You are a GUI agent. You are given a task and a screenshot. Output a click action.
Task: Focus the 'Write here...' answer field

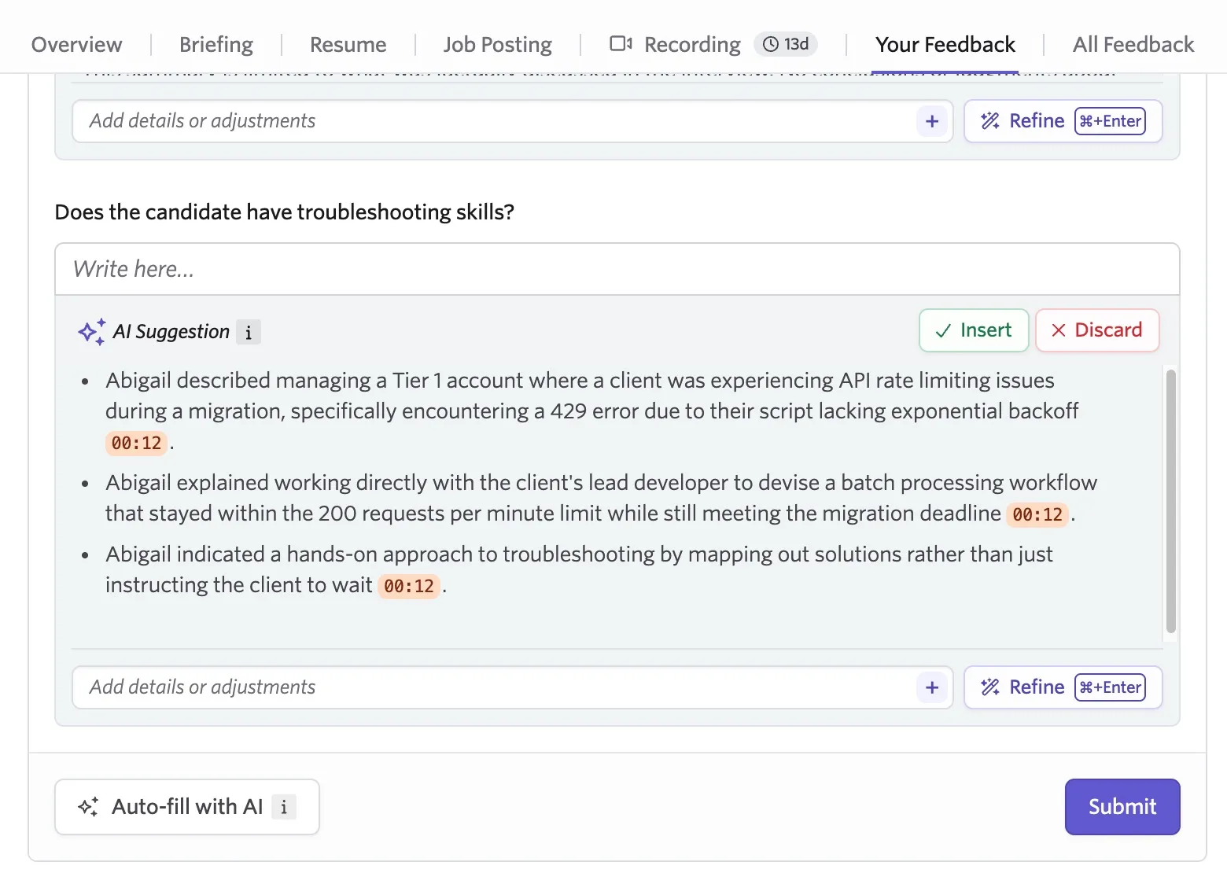point(617,269)
